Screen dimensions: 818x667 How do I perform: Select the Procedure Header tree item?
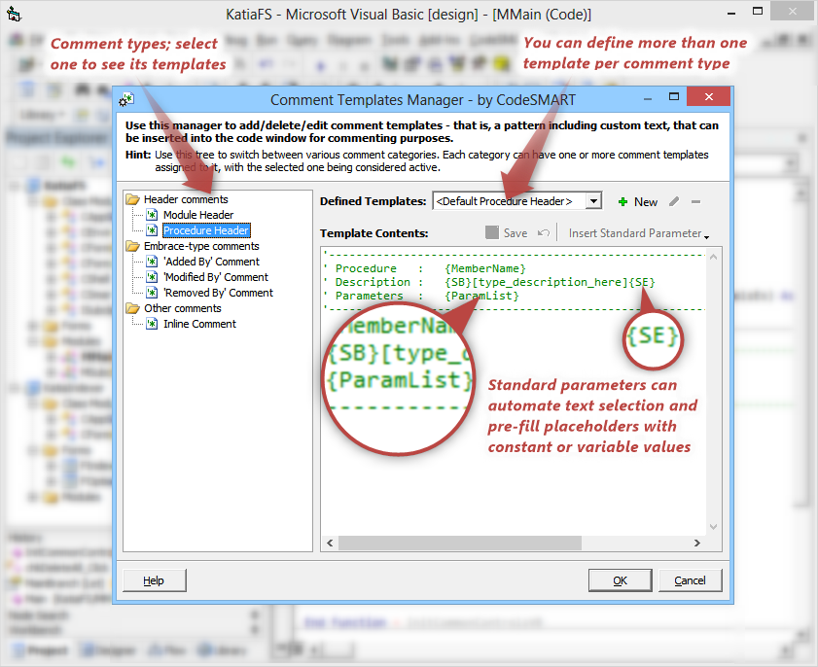206,230
